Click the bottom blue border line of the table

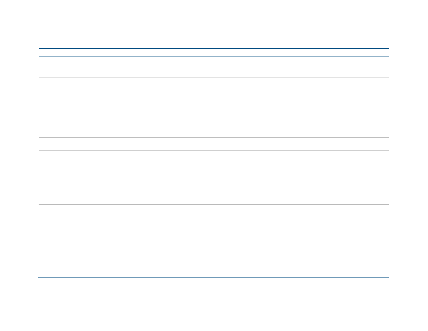[x=214, y=277]
